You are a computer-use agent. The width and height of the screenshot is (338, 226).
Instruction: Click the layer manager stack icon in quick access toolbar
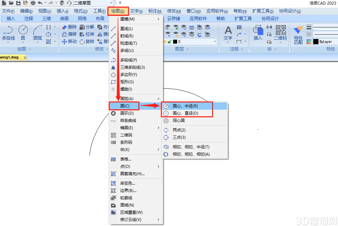pyautogui.click(x=62, y=3)
